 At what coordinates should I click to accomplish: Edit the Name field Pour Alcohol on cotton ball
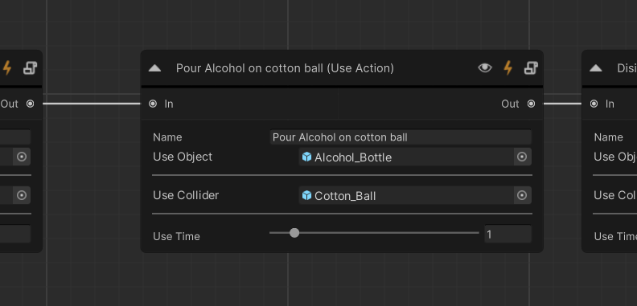401,137
